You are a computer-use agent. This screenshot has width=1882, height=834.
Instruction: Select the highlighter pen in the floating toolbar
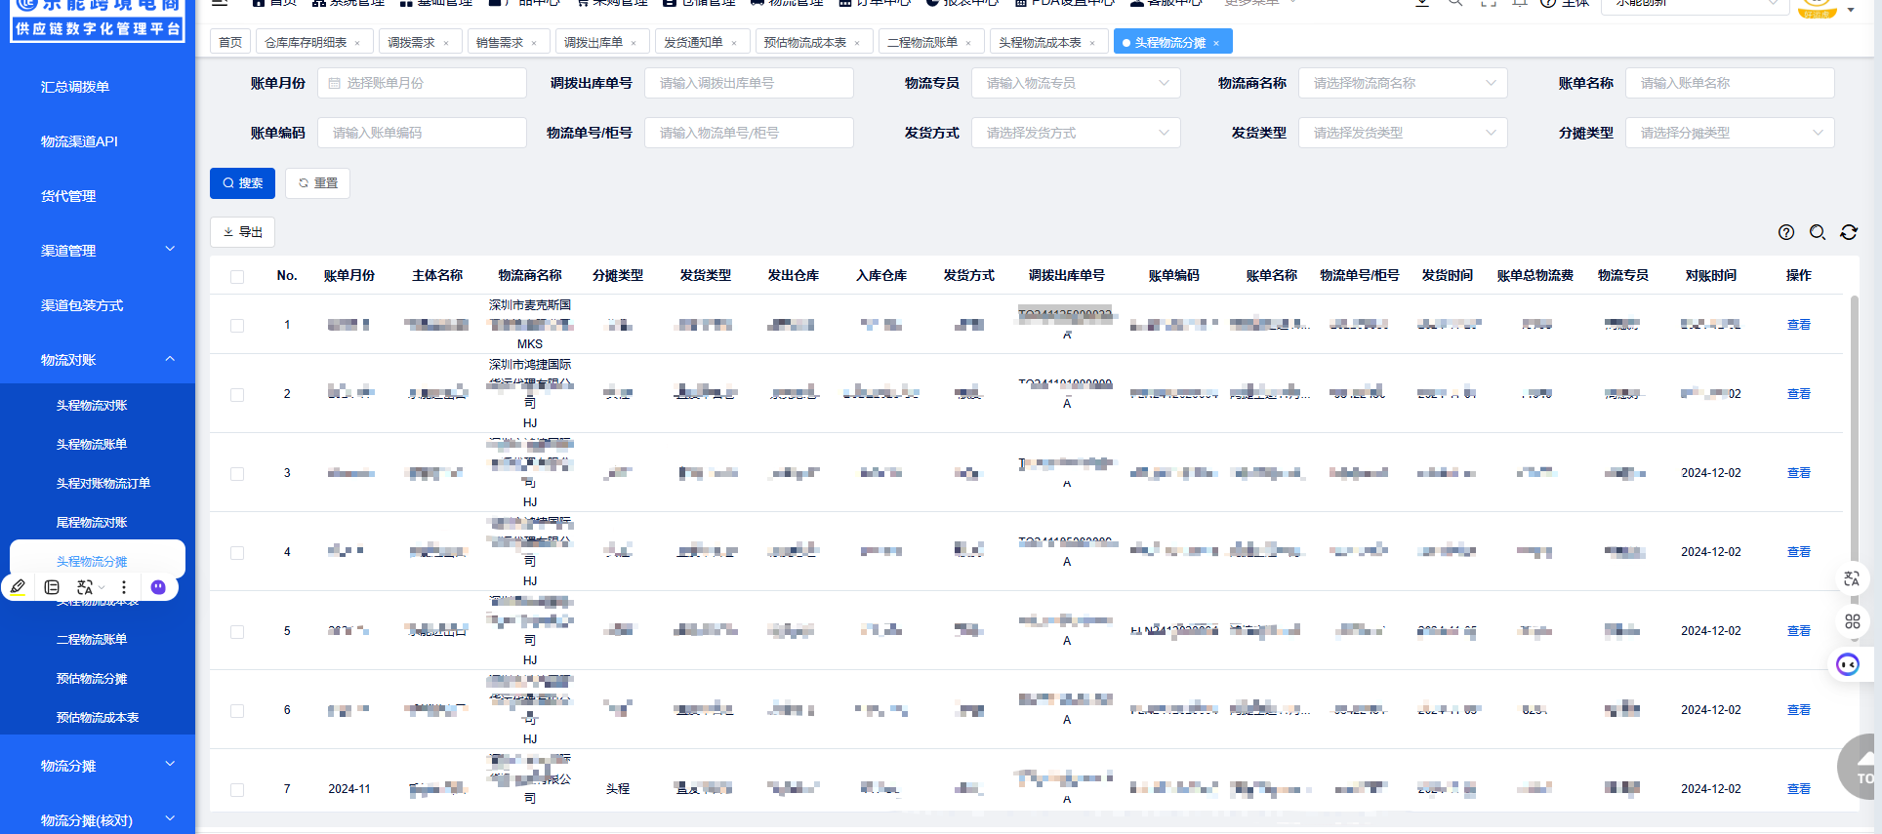[19, 587]
